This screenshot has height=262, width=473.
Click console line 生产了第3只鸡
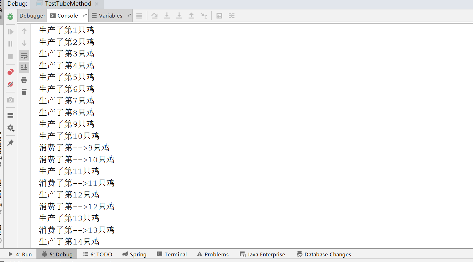point(67,54)
